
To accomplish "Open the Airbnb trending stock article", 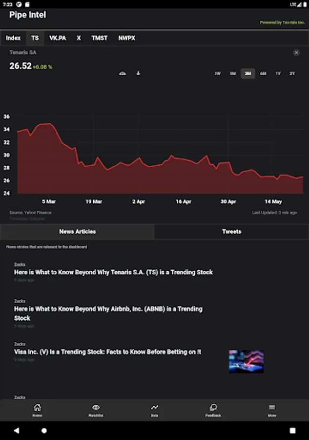I will 108,313.
